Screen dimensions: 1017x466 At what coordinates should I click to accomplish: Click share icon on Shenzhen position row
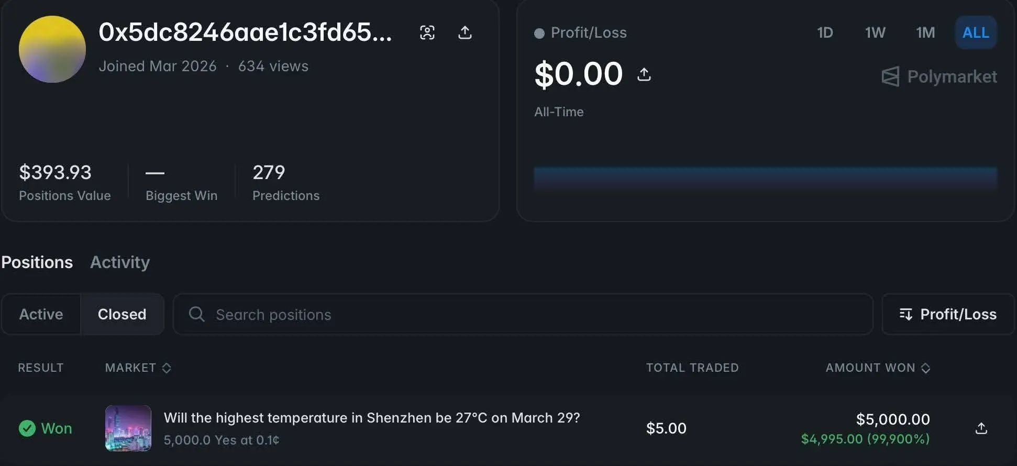(x=981, y=428)
